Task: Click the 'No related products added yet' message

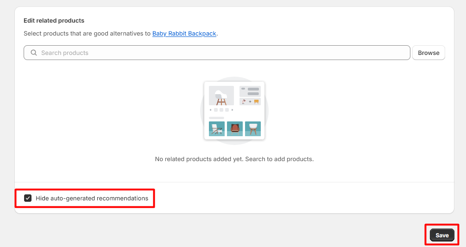Action: [234, 159]
